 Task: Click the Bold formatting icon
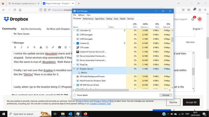(x=15, y=47)
